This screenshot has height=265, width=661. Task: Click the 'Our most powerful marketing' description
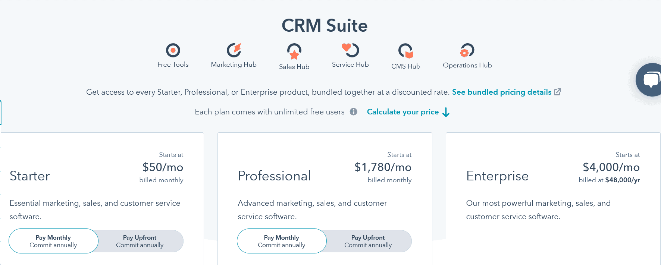click(538, 210)
